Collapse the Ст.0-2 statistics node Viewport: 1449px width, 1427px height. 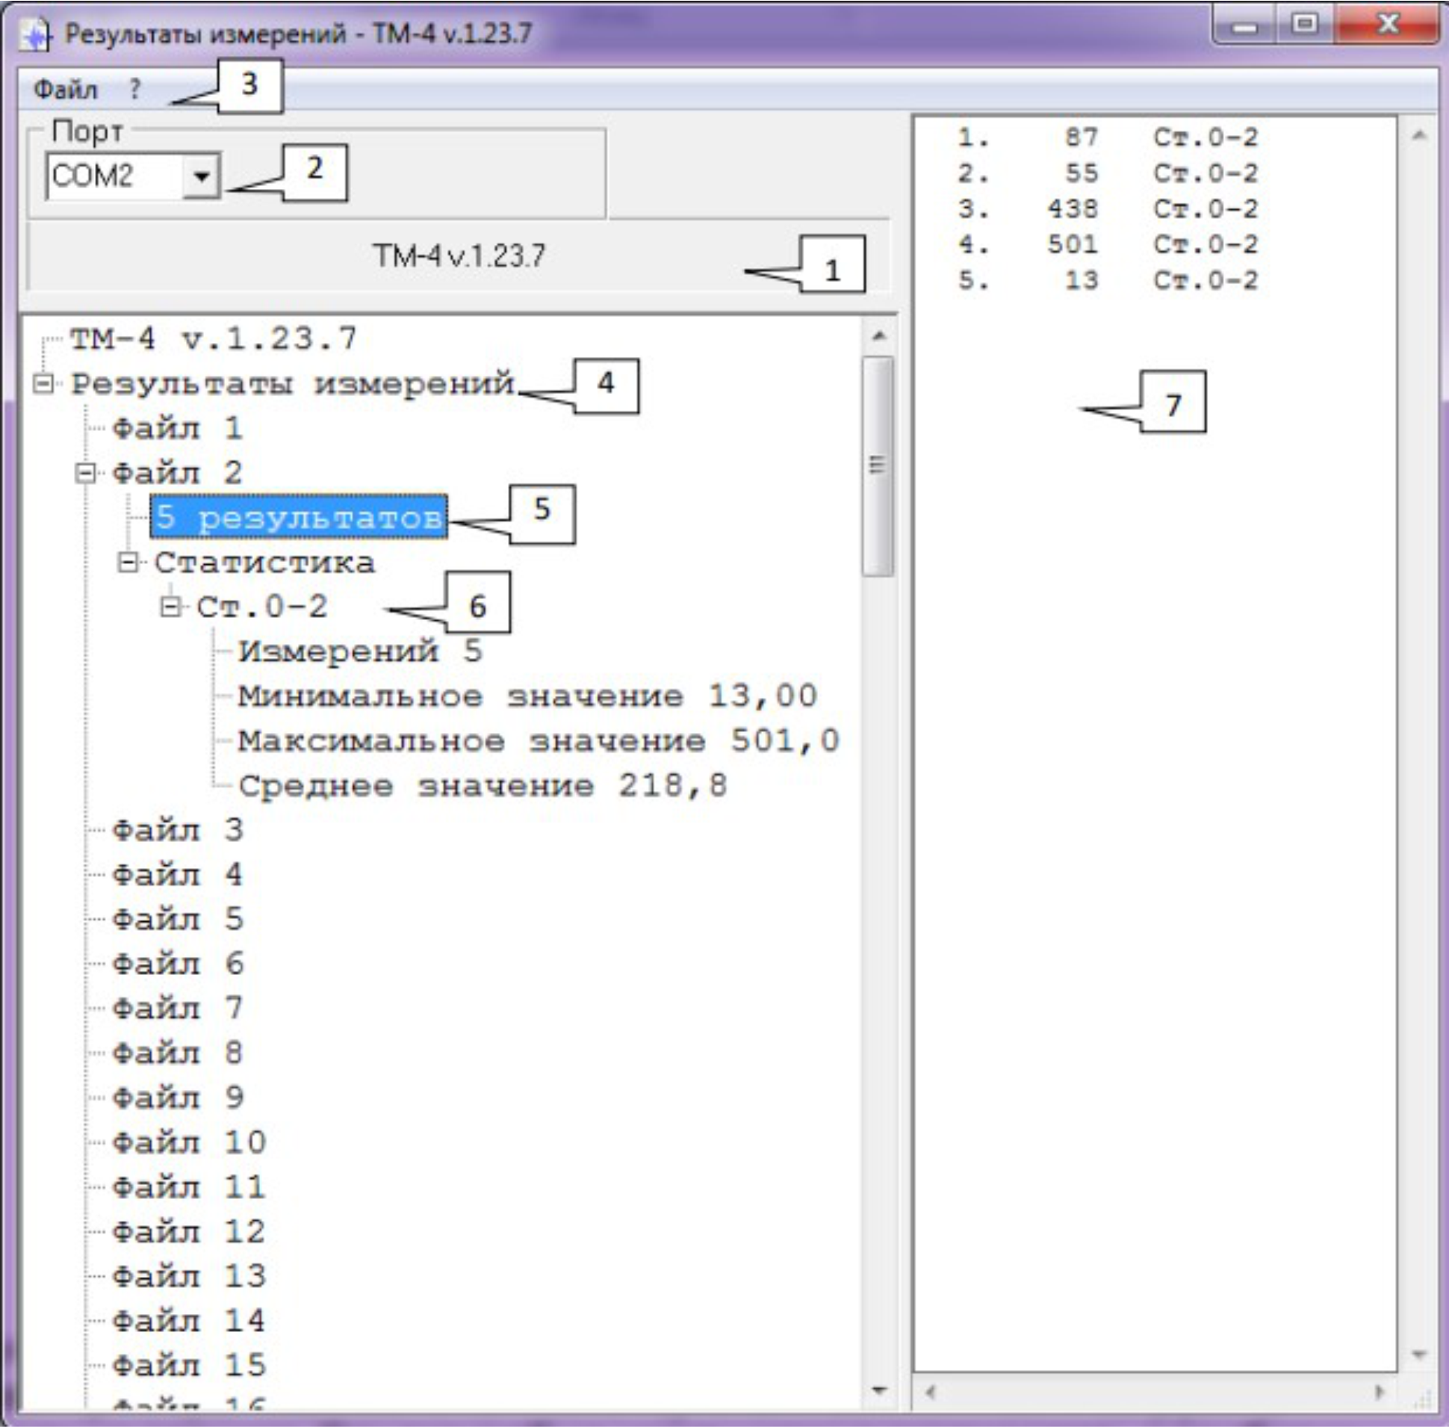171,607
